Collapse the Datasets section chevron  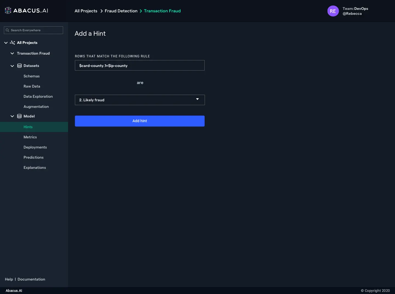(x=12, y=66)
